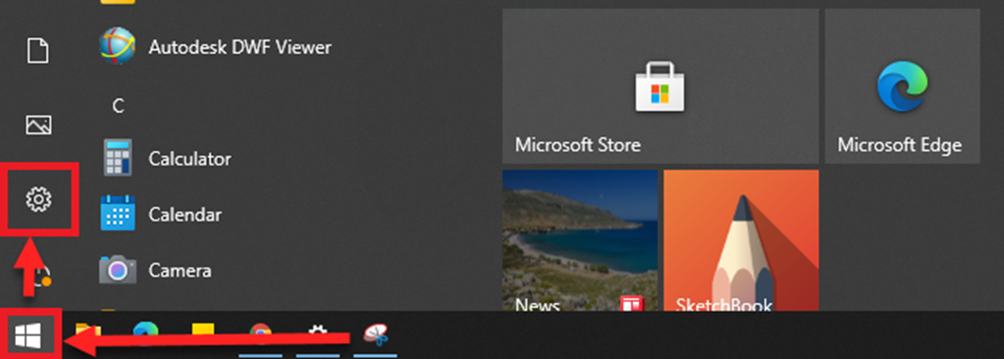The image size is (1004, 359).
Task: Open the Microsoft Edge tile
Action: 902,85
